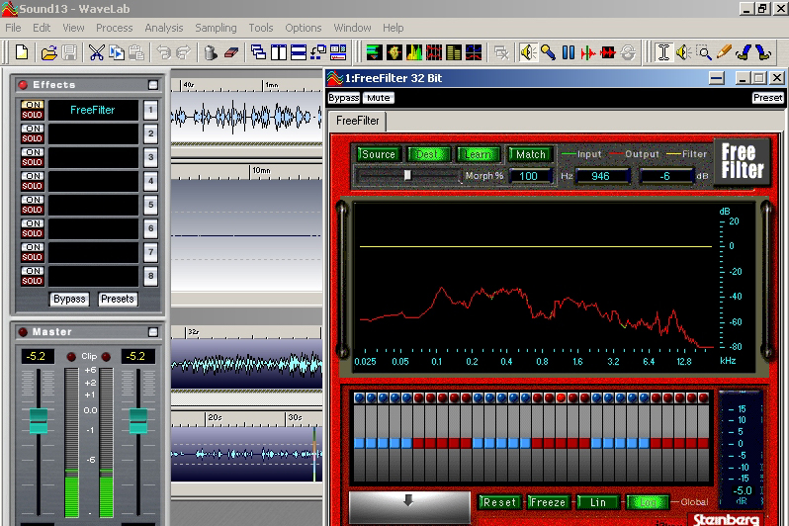Click the Morph % slider handle

[x=406, y=175]
